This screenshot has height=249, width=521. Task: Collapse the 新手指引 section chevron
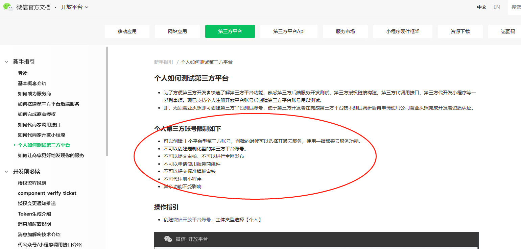coord(6,61)
